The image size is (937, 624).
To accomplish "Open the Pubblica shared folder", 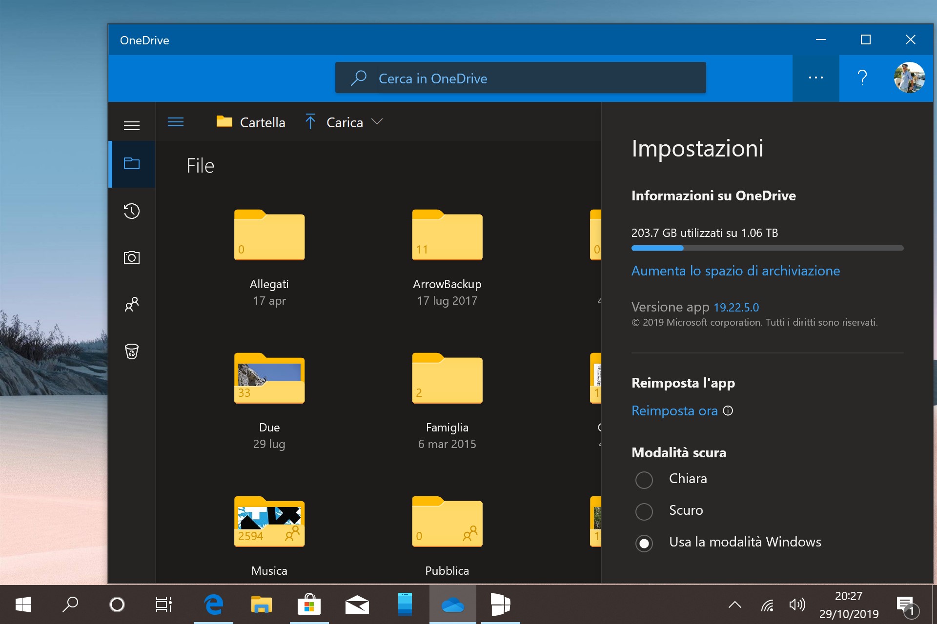I will 447,521.
